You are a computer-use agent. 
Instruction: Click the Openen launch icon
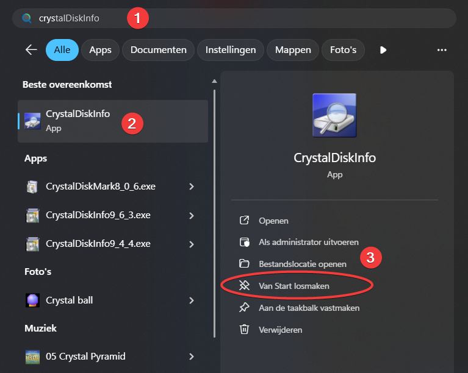245,221
